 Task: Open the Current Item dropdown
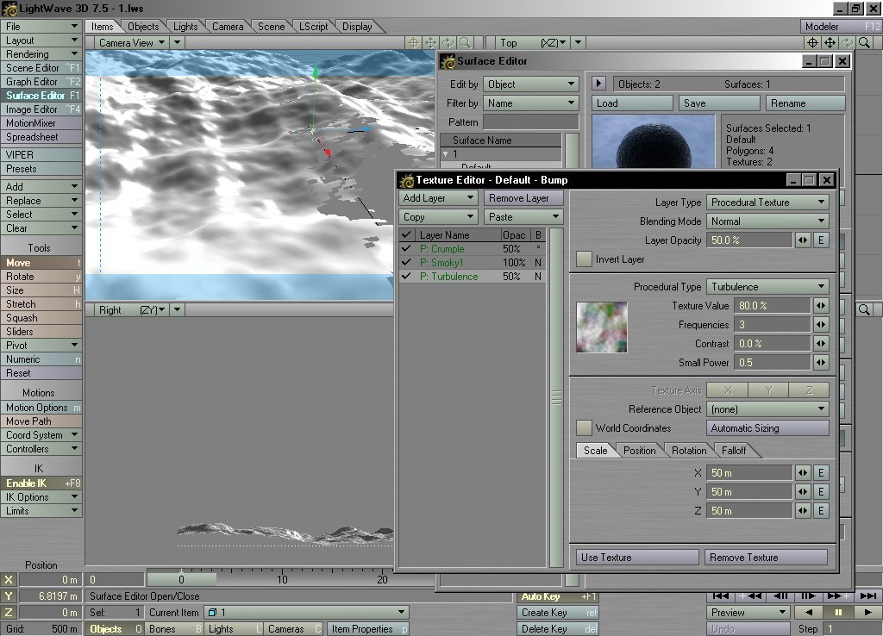[x=306, y=613]
